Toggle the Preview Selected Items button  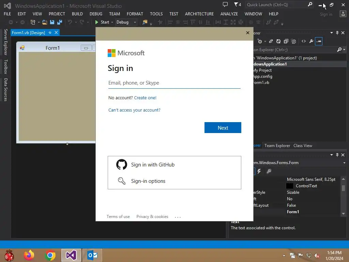tap(319, 41)
